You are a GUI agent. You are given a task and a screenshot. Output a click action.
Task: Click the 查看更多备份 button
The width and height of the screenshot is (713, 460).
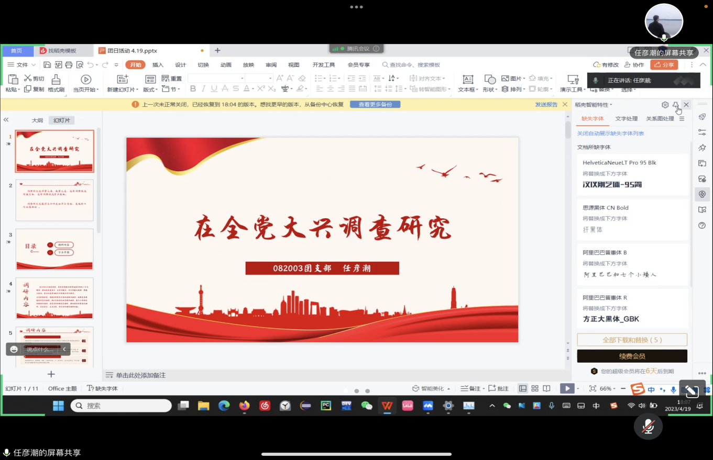tap(375, 104)
